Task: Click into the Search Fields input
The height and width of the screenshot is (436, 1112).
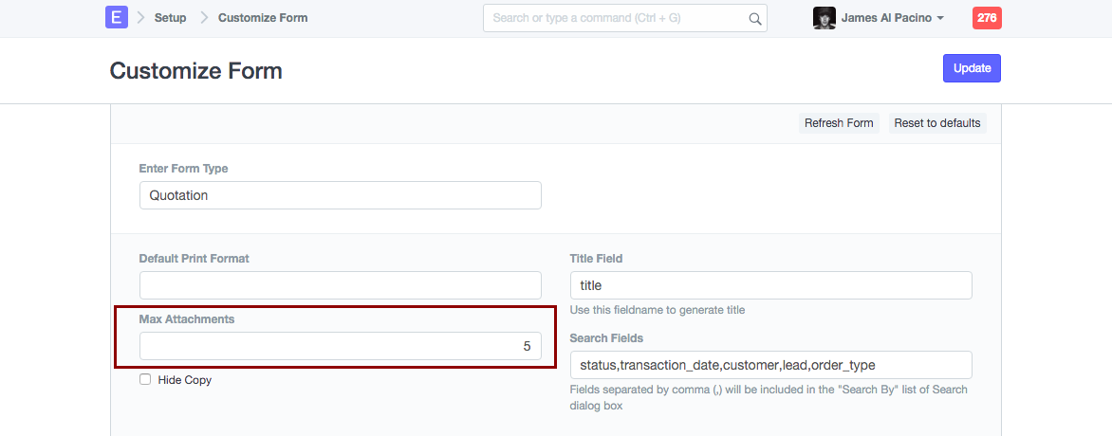Action: (770, 365)
